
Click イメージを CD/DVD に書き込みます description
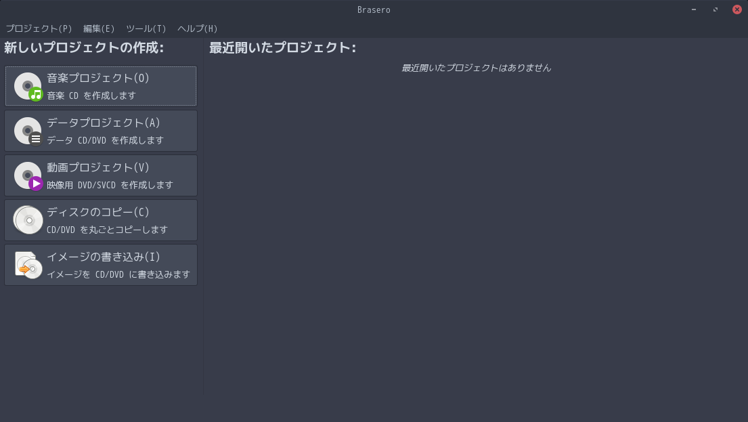(118, 274)
